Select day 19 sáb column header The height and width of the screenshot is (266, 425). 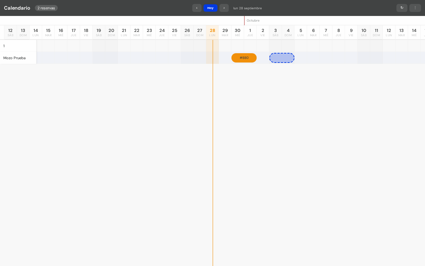(99, 32)
